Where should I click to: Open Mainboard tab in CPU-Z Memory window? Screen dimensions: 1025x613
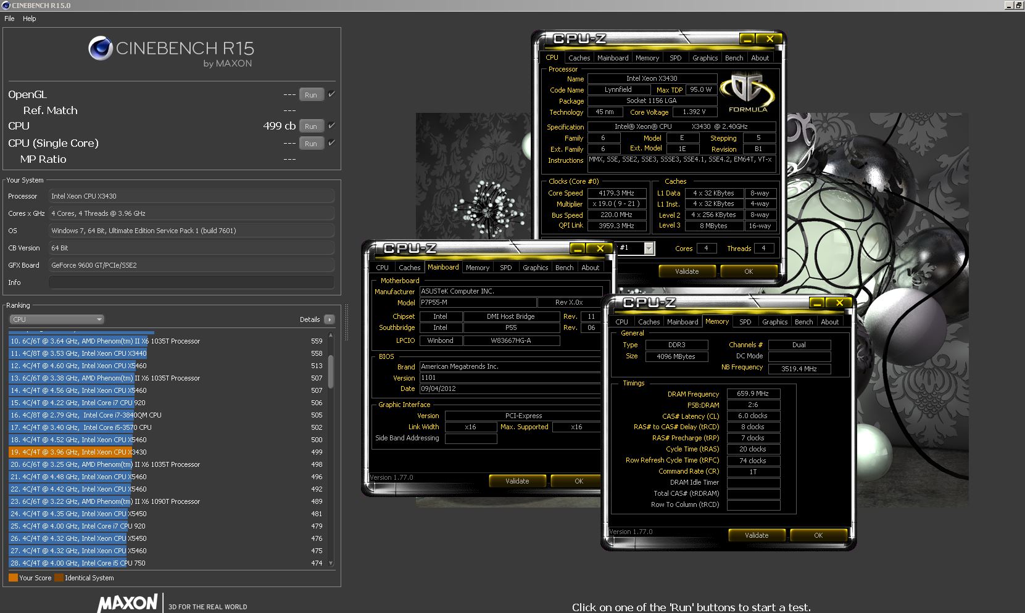pos(683,322)
